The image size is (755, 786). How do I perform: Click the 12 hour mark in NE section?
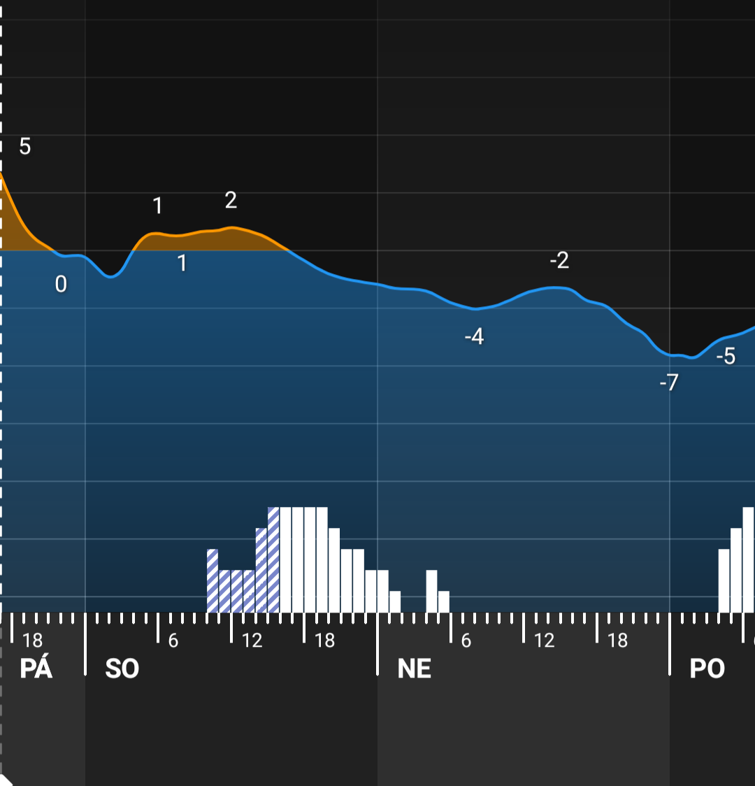[544, 641]
